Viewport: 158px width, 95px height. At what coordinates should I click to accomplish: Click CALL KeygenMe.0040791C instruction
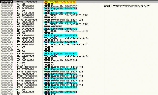(x=60, y=54)
